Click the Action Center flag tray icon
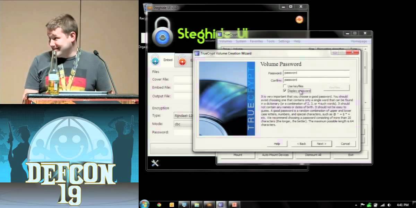The height and width of the screenshot is (208, 416). (363, 205)
